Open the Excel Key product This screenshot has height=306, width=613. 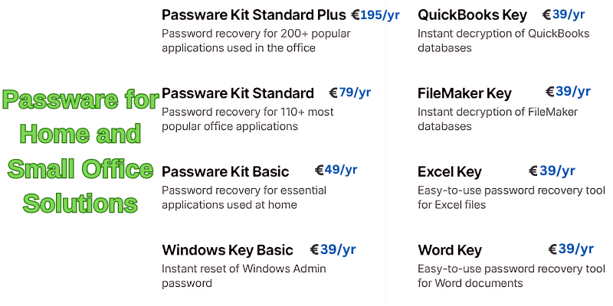pyautogui.click(x=450, y=171)
